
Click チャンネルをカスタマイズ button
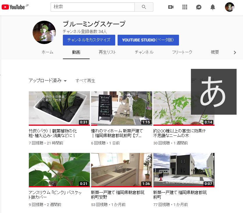pyautogui.click(x=89, y=40)
